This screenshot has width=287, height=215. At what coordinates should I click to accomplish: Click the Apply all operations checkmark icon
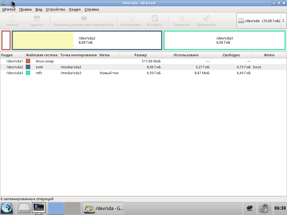click(x=206, y=18)
